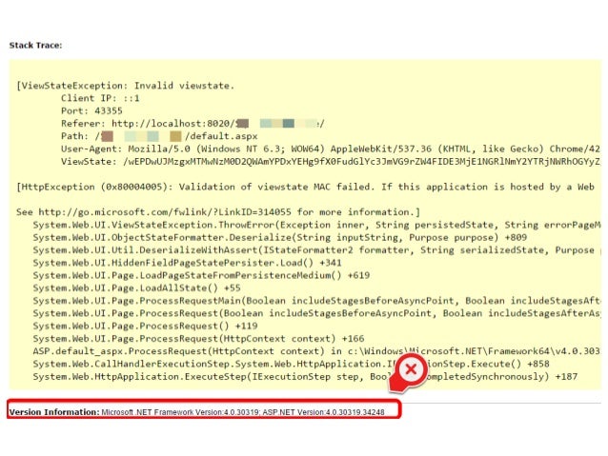This screenshot has height=456, width=608.
Task: Click the User-Agent Mozilla/5.0 line
Action: pos(331,149)
